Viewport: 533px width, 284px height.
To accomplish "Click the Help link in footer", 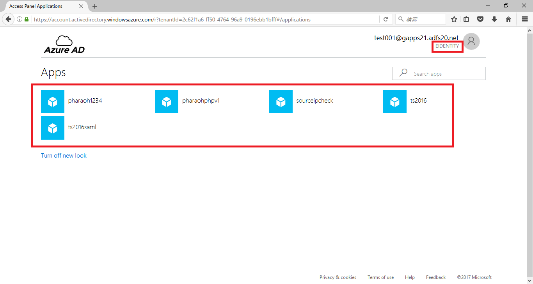I will pos(410,277).
